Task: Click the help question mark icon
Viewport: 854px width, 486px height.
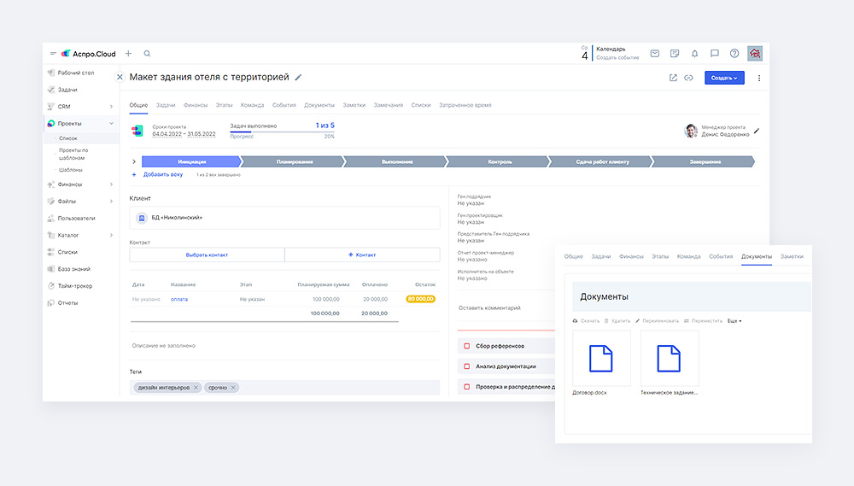Action: click(734, 54)
